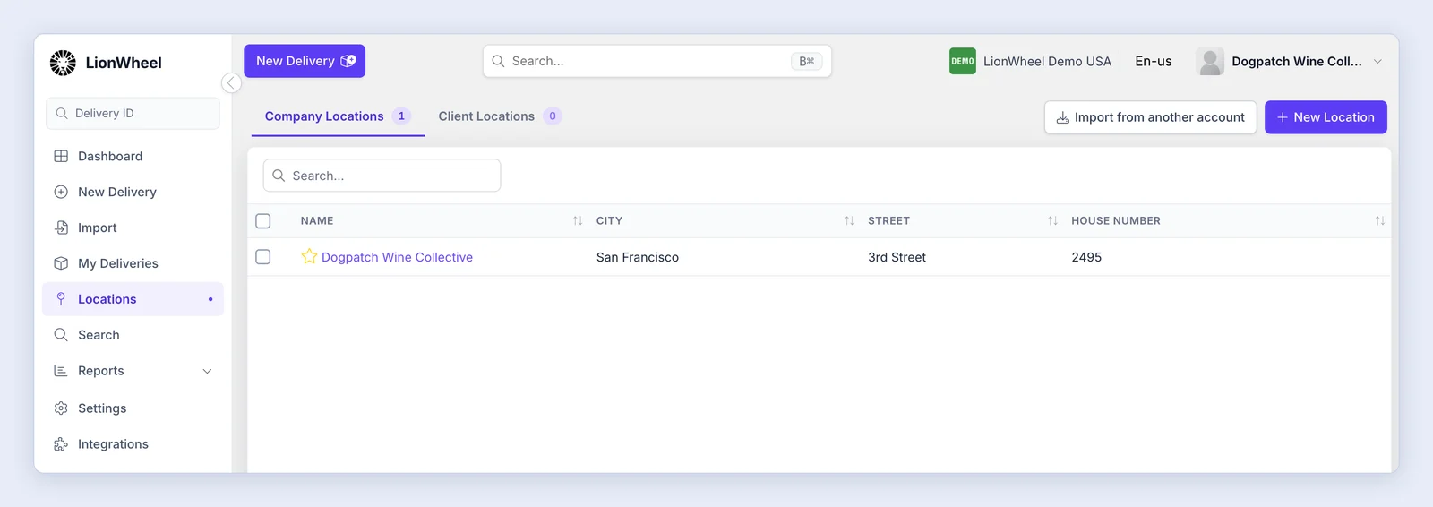Expand the Reports submenu chevron
1433x507 pixels.
[207, 371]
